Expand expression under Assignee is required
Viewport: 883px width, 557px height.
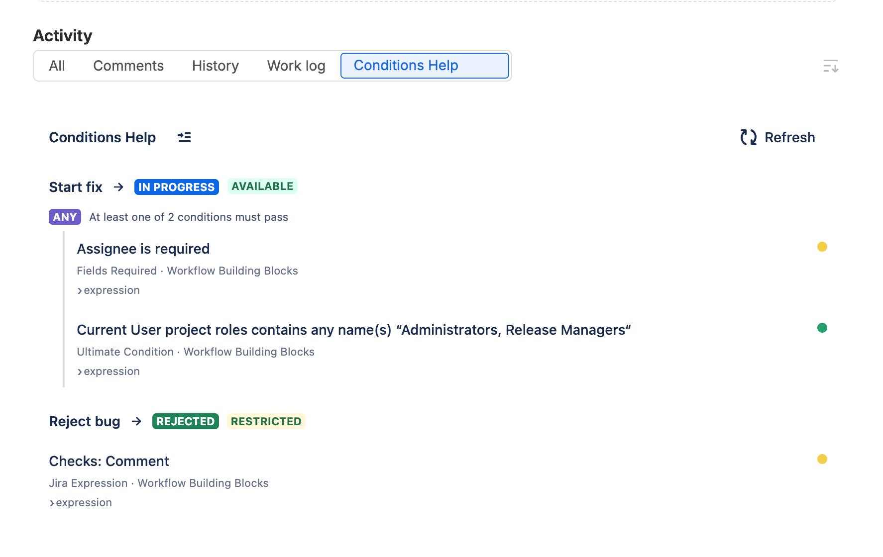tap(109, 290)
